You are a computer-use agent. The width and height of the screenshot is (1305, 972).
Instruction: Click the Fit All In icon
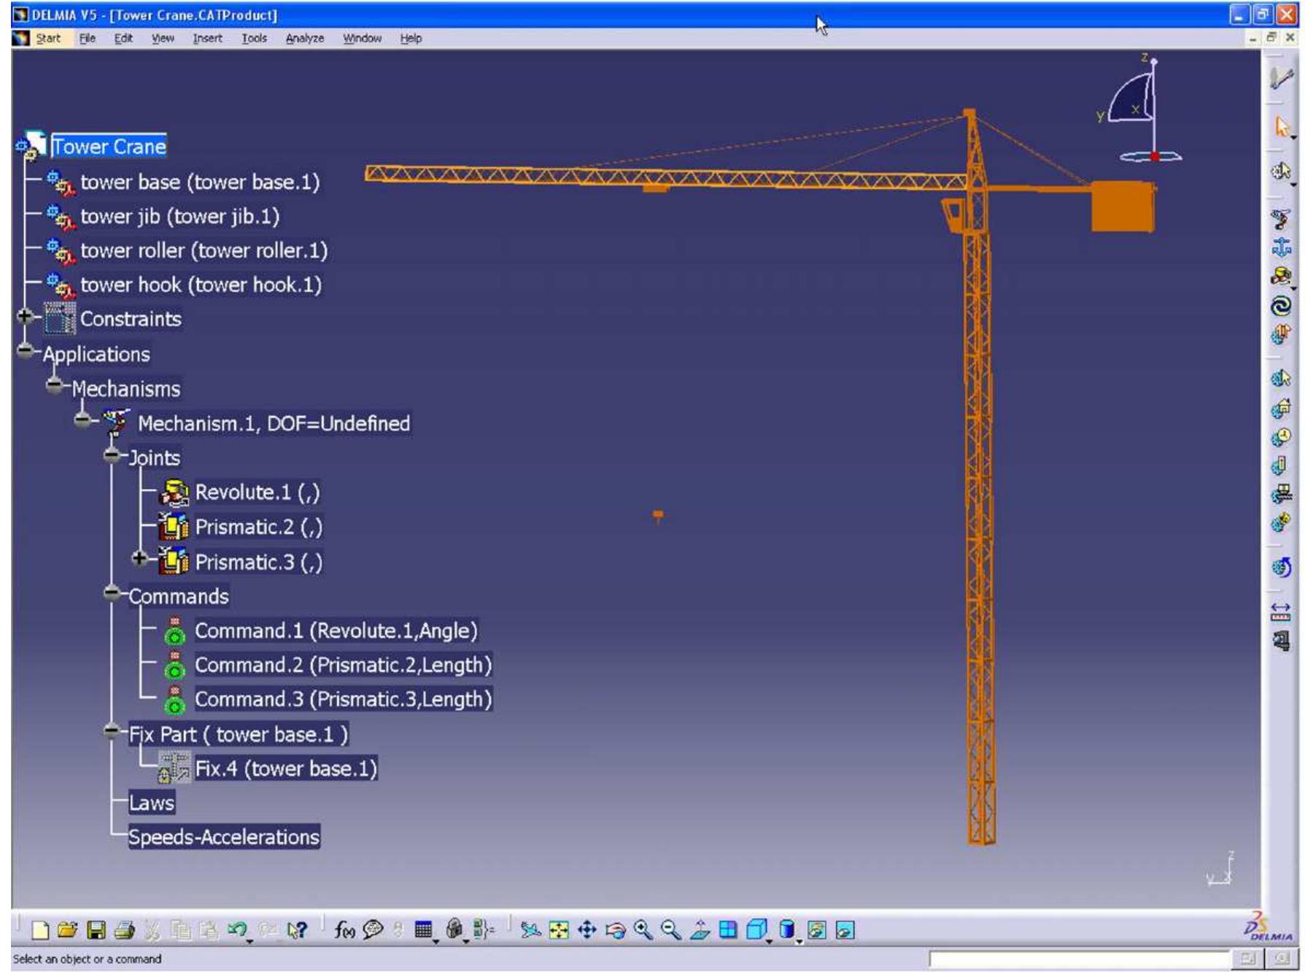[559, 930]
